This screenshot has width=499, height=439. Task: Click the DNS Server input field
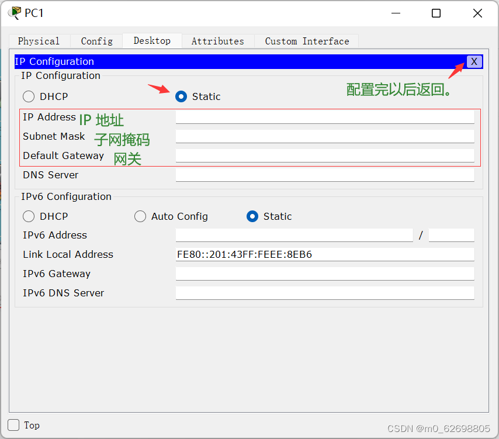pos(325,175)
